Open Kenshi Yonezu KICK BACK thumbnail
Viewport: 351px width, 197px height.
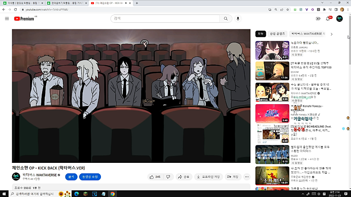pyautogui.click(x=272, y=113)
